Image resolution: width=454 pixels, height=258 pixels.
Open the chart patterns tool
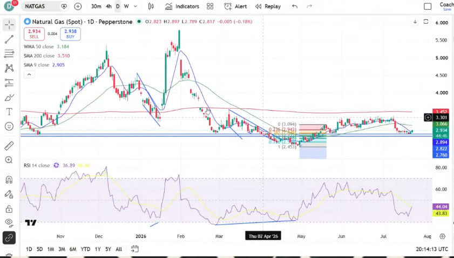[9, 68]
